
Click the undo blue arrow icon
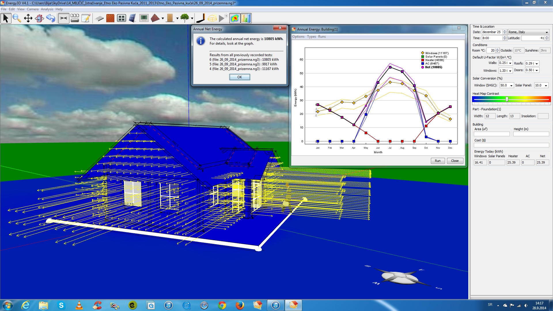click(x=51, y=18)
